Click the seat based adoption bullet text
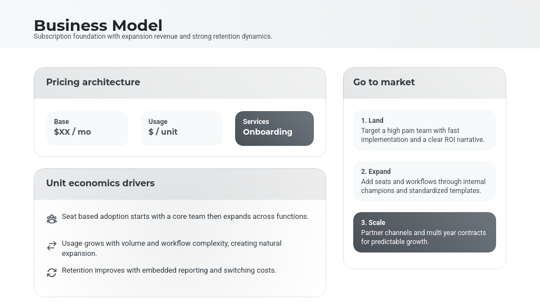 pyautogui.click(x=185, y=217)
